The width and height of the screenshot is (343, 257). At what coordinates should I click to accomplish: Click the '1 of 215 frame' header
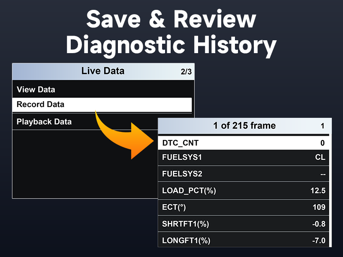(x=244, y=126)
